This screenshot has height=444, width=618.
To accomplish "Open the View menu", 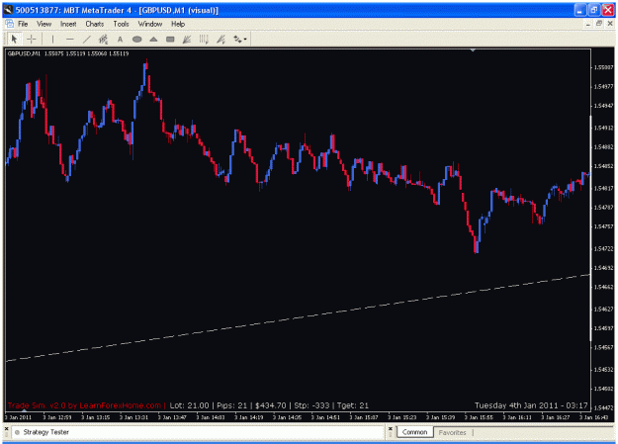I will [44, 24].
